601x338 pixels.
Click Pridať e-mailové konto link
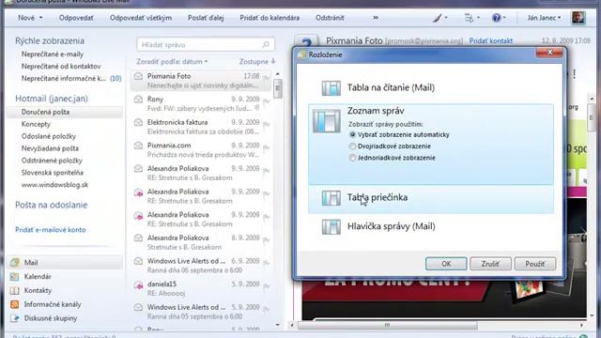[50, 230]
